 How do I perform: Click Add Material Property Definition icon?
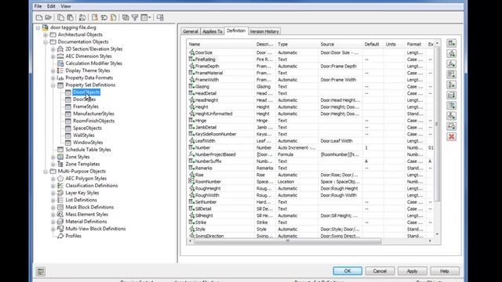[x=452, y=95]
